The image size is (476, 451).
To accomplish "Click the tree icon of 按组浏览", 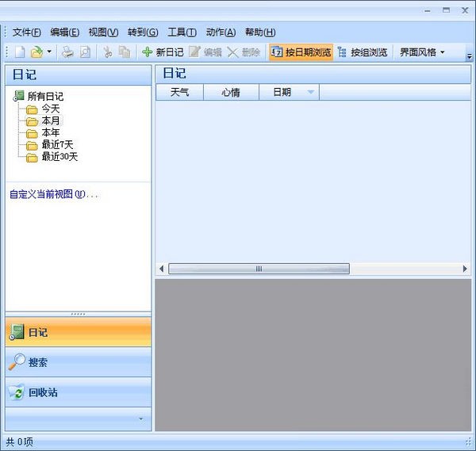I will click(342, 52).
